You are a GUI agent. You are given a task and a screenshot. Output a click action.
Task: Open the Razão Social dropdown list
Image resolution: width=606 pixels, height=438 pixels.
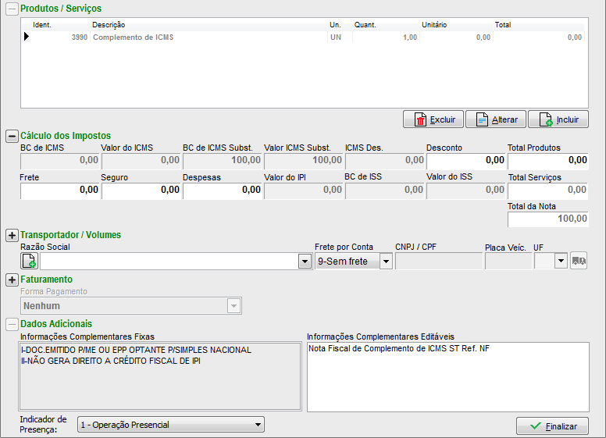coord(305,262)
